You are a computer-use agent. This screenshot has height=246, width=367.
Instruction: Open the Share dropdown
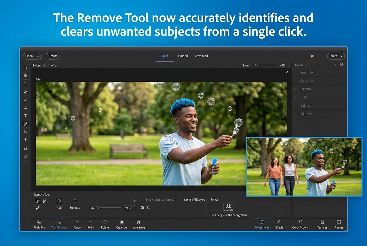point(336,56)
